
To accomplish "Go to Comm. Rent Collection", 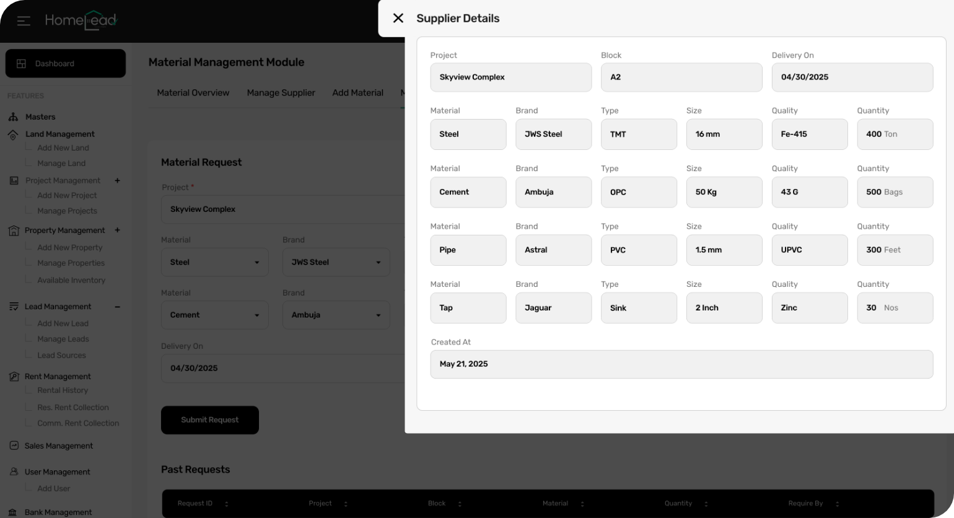I will 78,423.
